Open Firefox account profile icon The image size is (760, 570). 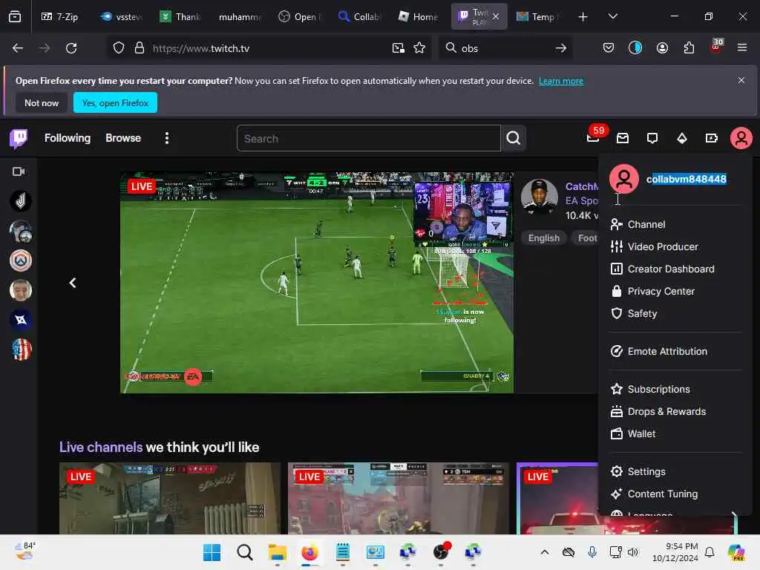pyautogui.click(x=662, y=48)
